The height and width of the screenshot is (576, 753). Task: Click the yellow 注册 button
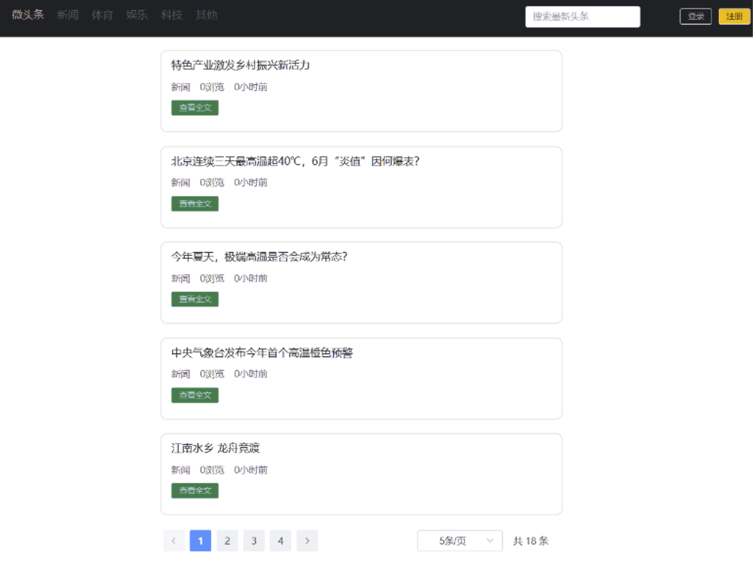[734, 16]
